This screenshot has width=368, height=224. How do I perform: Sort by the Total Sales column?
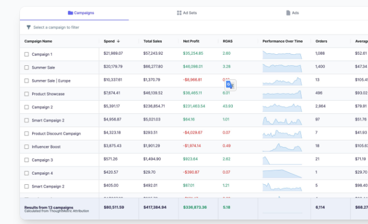point(152,41)
